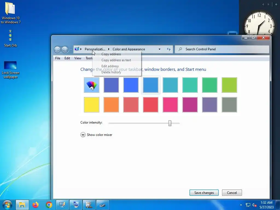The image size is (280, 210).
Task: Select the lime green swatch
Action: click(x=229, y=85)
